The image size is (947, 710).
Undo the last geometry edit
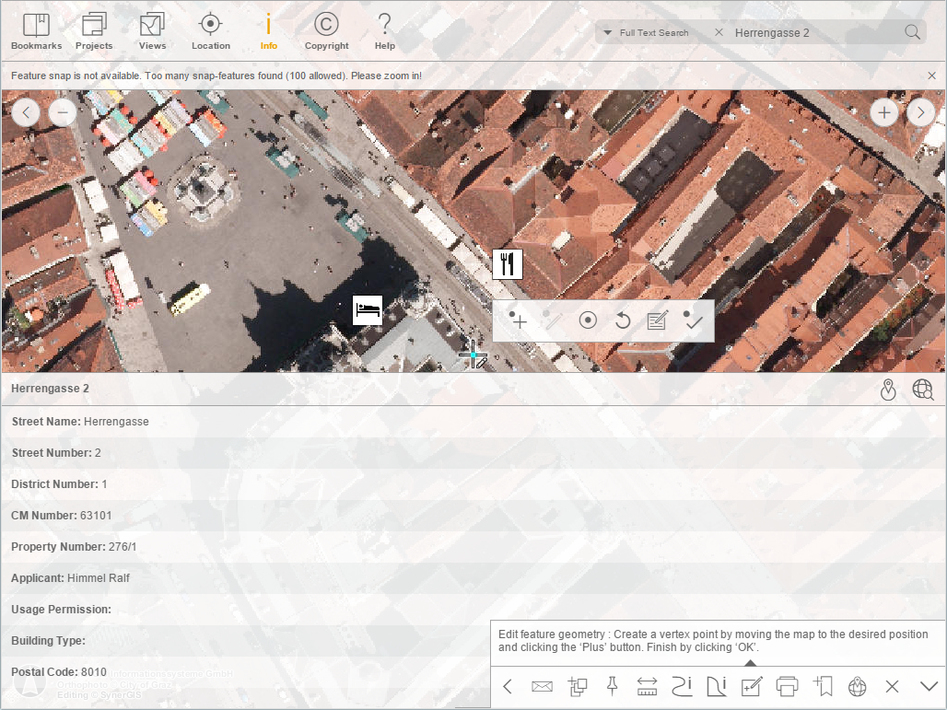[622, 320]
